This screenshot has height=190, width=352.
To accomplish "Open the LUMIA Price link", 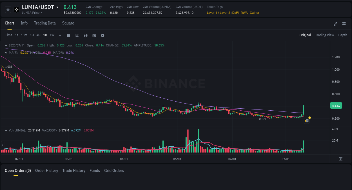I will [x=31, y=13].
